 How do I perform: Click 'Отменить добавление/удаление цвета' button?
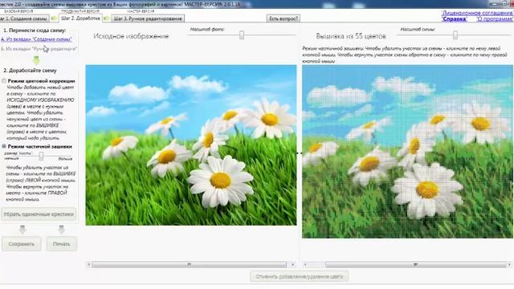click(300, 276)
